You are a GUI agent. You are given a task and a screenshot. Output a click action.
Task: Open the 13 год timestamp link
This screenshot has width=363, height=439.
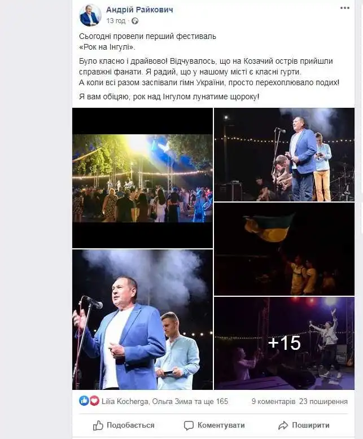116,21
